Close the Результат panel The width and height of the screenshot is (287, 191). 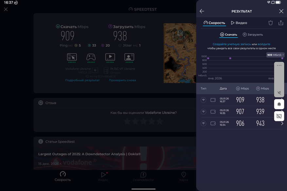coord(281,11)
